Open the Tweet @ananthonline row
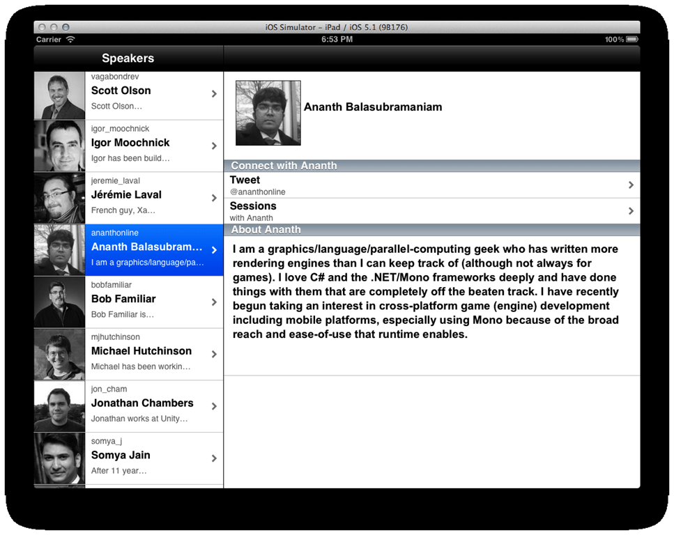This screenshot has width=674, height=535. pyautogui.click(x=431, y=185)
